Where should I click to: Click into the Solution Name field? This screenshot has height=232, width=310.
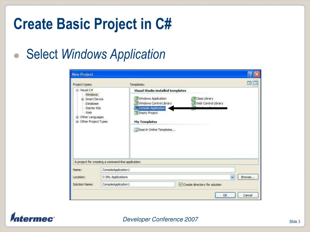(138, 185)
